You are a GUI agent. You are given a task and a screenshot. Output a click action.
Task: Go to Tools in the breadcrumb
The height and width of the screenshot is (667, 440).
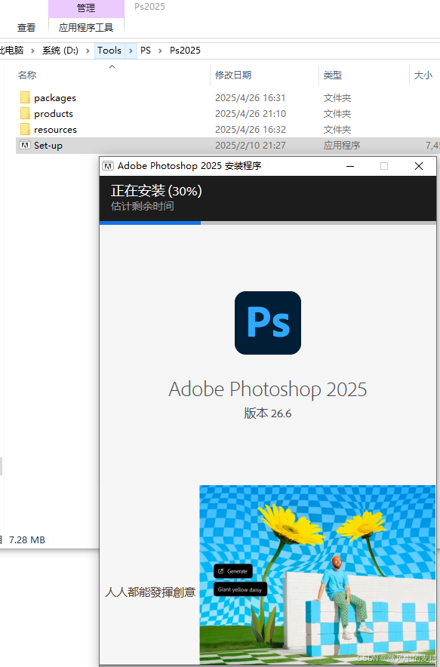109,51
